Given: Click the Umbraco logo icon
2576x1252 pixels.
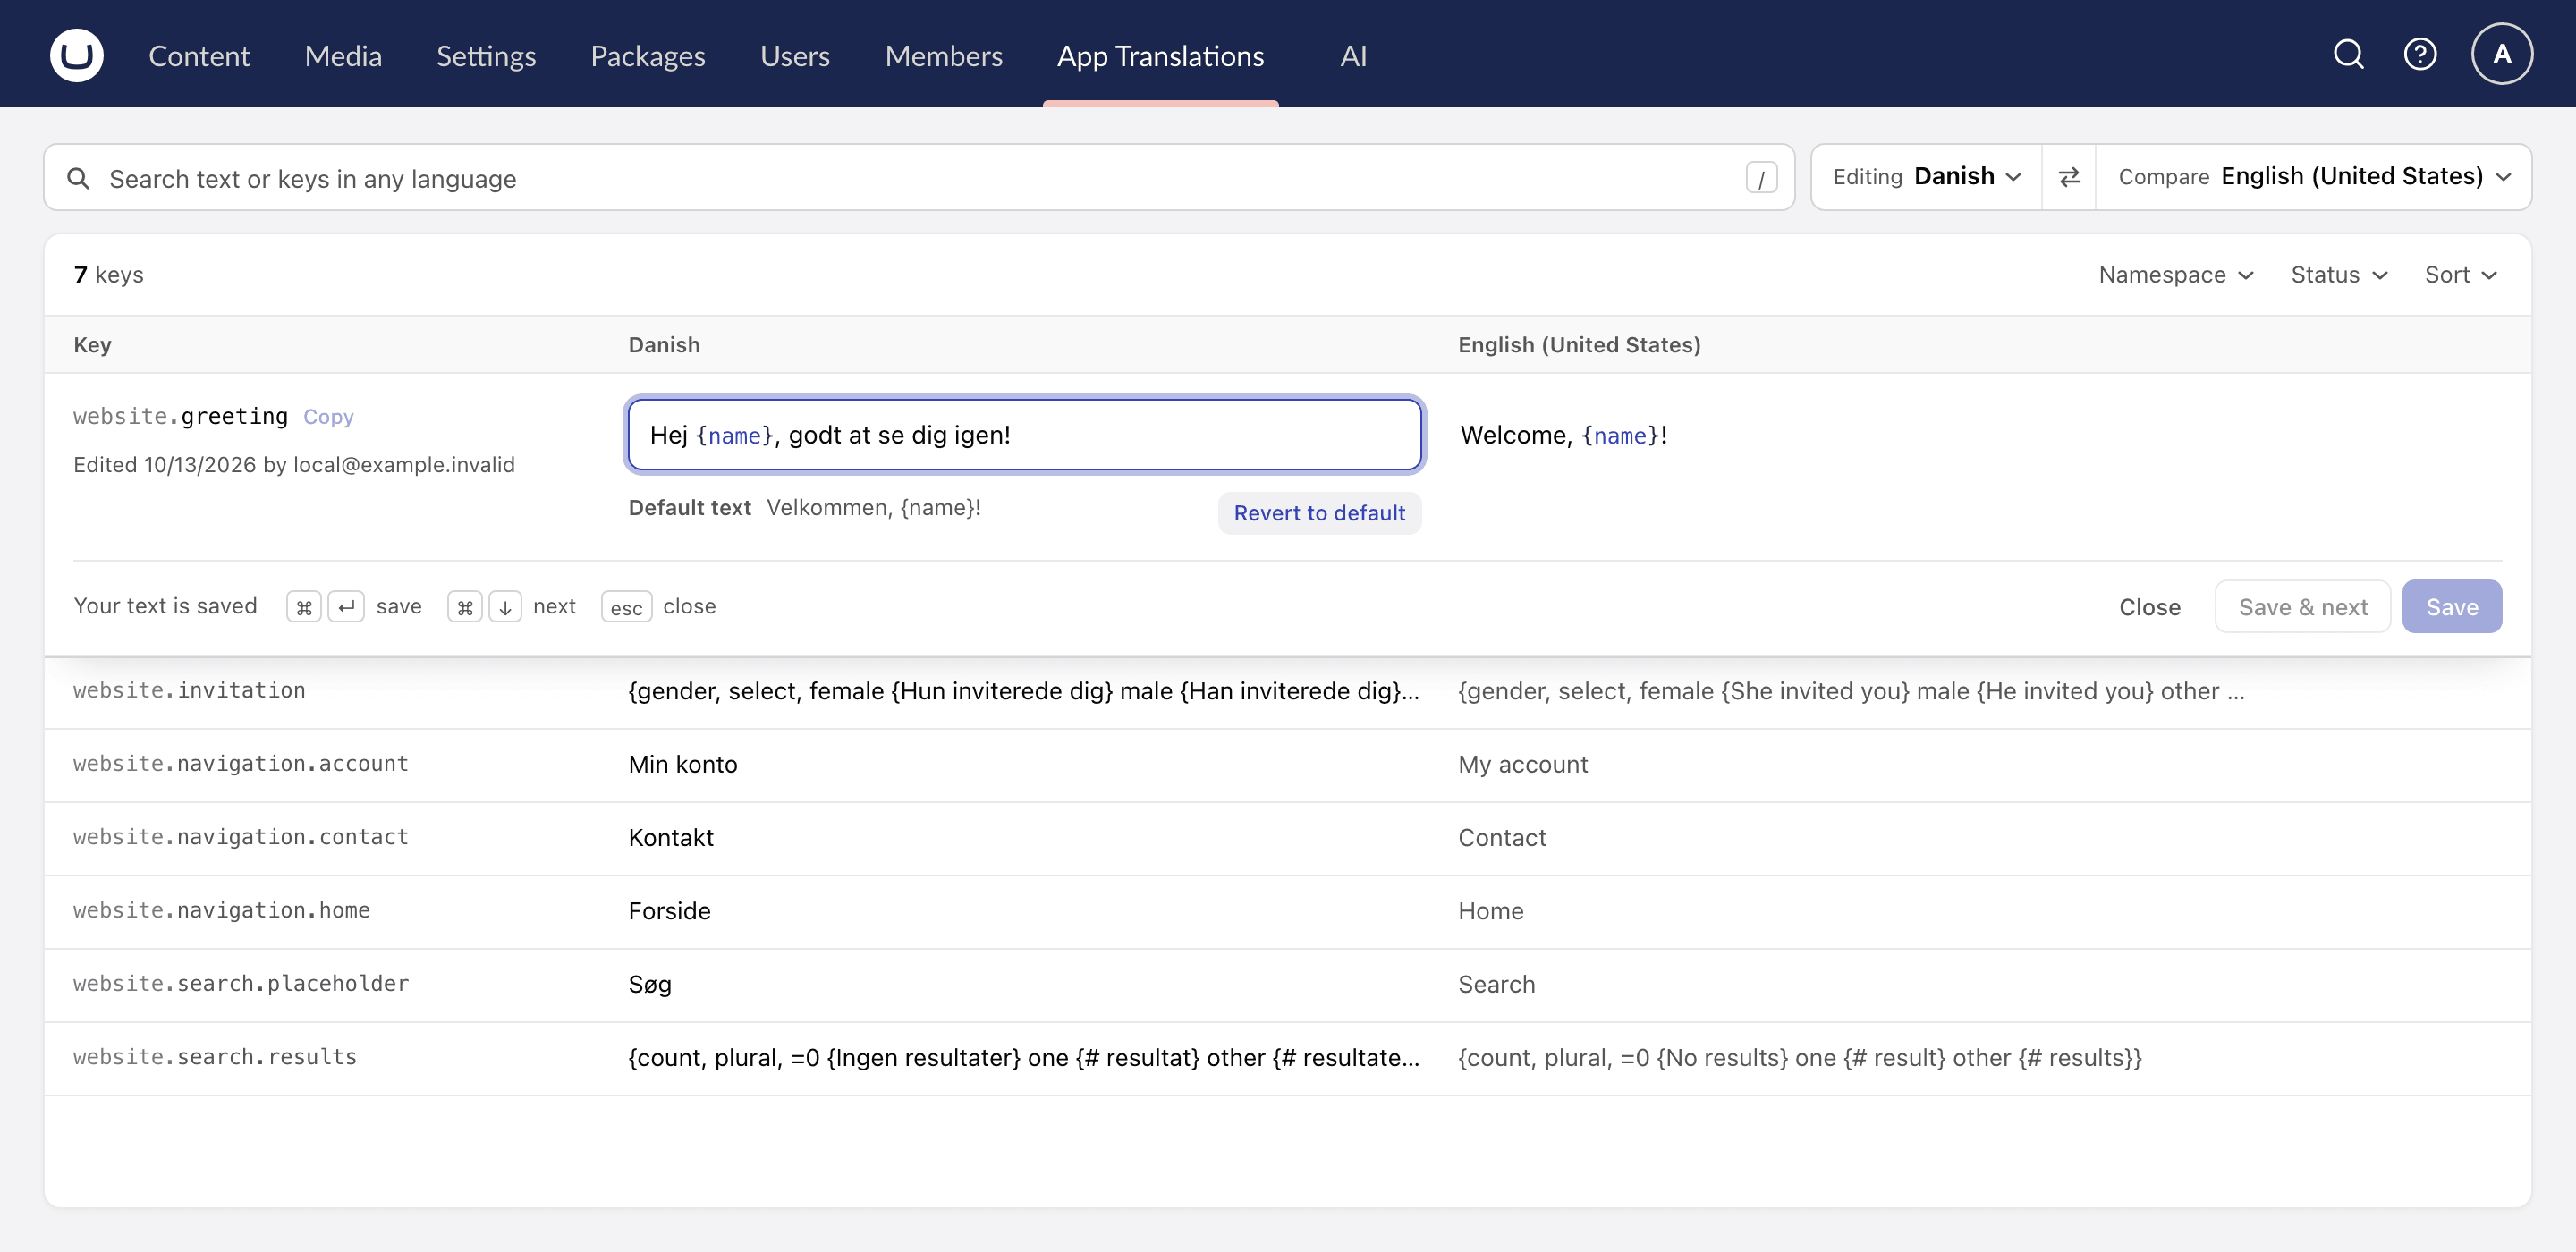Looking at the screenshot, I should (76, 55).
